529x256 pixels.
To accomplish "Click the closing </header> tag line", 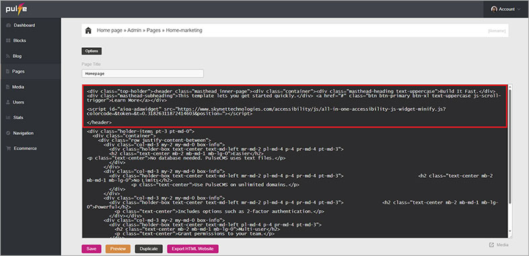I will tap(99, 122).
